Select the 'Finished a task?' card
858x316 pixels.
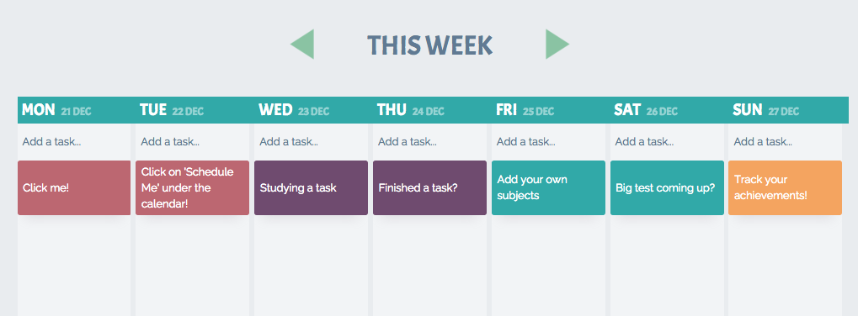tap(429, 187)
